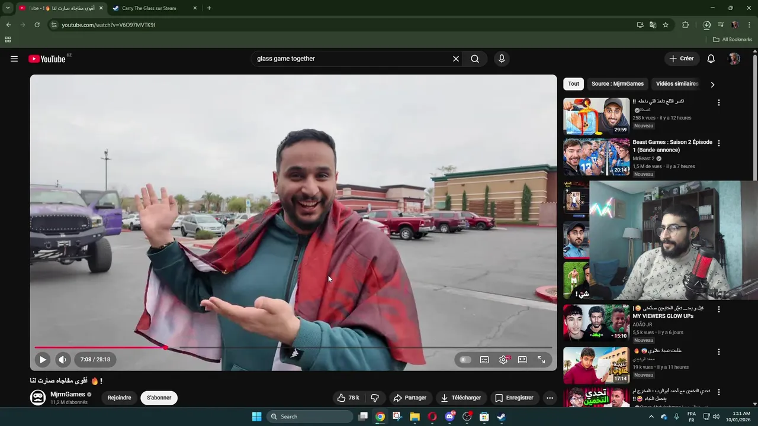The width and height of the screenshot is (758, 426).
Task: Select the Source : MjrmGames chip
Action: (x=618, y=83)
